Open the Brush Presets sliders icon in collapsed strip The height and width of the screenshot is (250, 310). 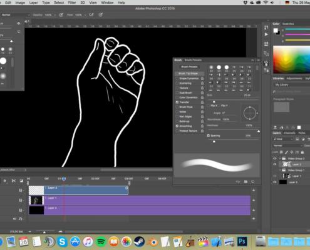[266, 70]
